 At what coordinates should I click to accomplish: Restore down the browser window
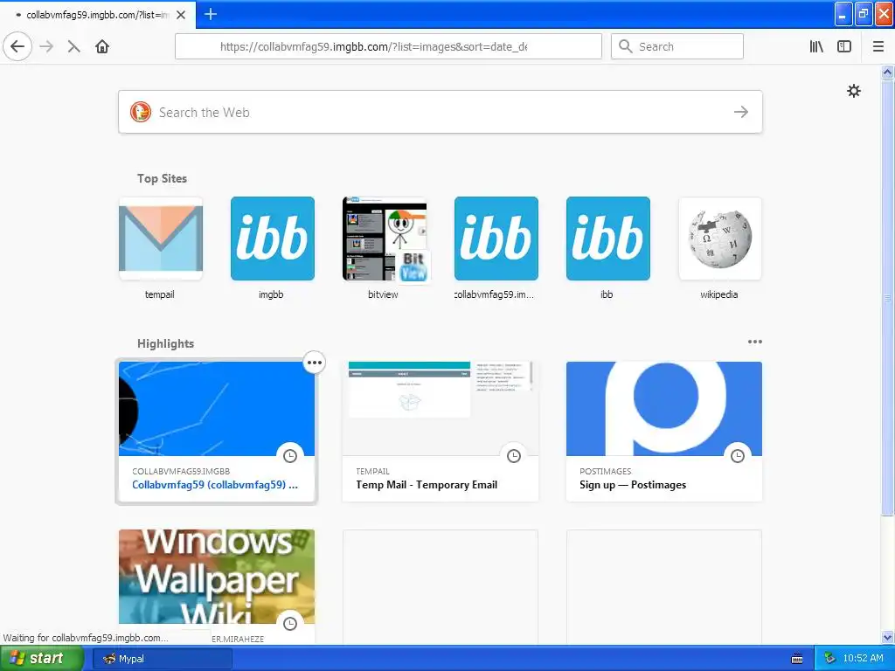(864, 14)
